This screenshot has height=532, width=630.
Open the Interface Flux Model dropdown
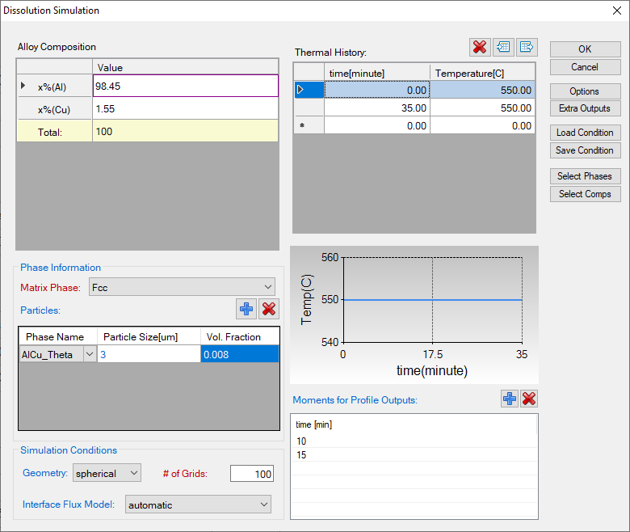click(198, 505)
